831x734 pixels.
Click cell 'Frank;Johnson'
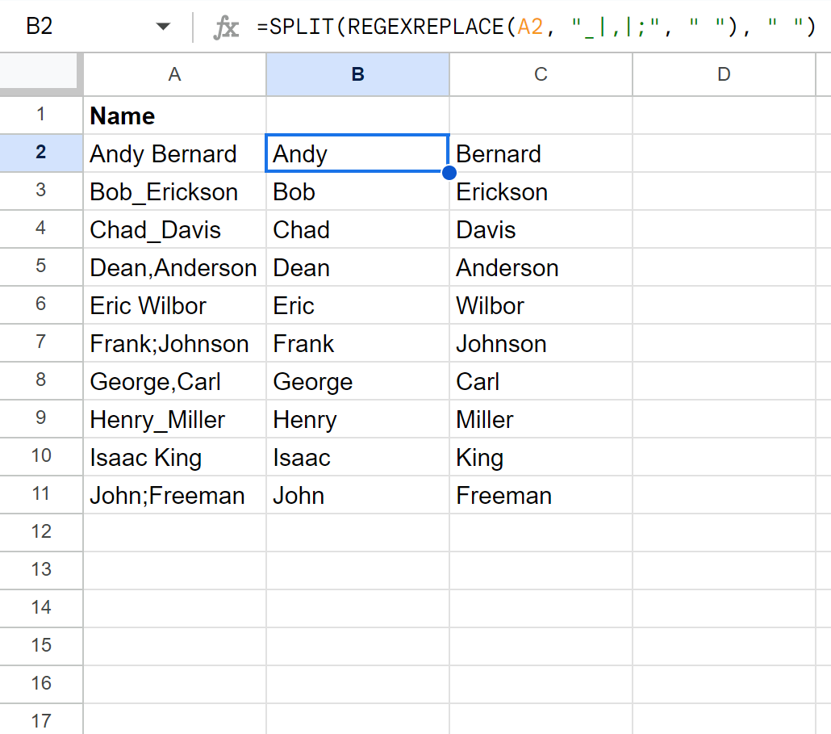click(x=174, y=343)
